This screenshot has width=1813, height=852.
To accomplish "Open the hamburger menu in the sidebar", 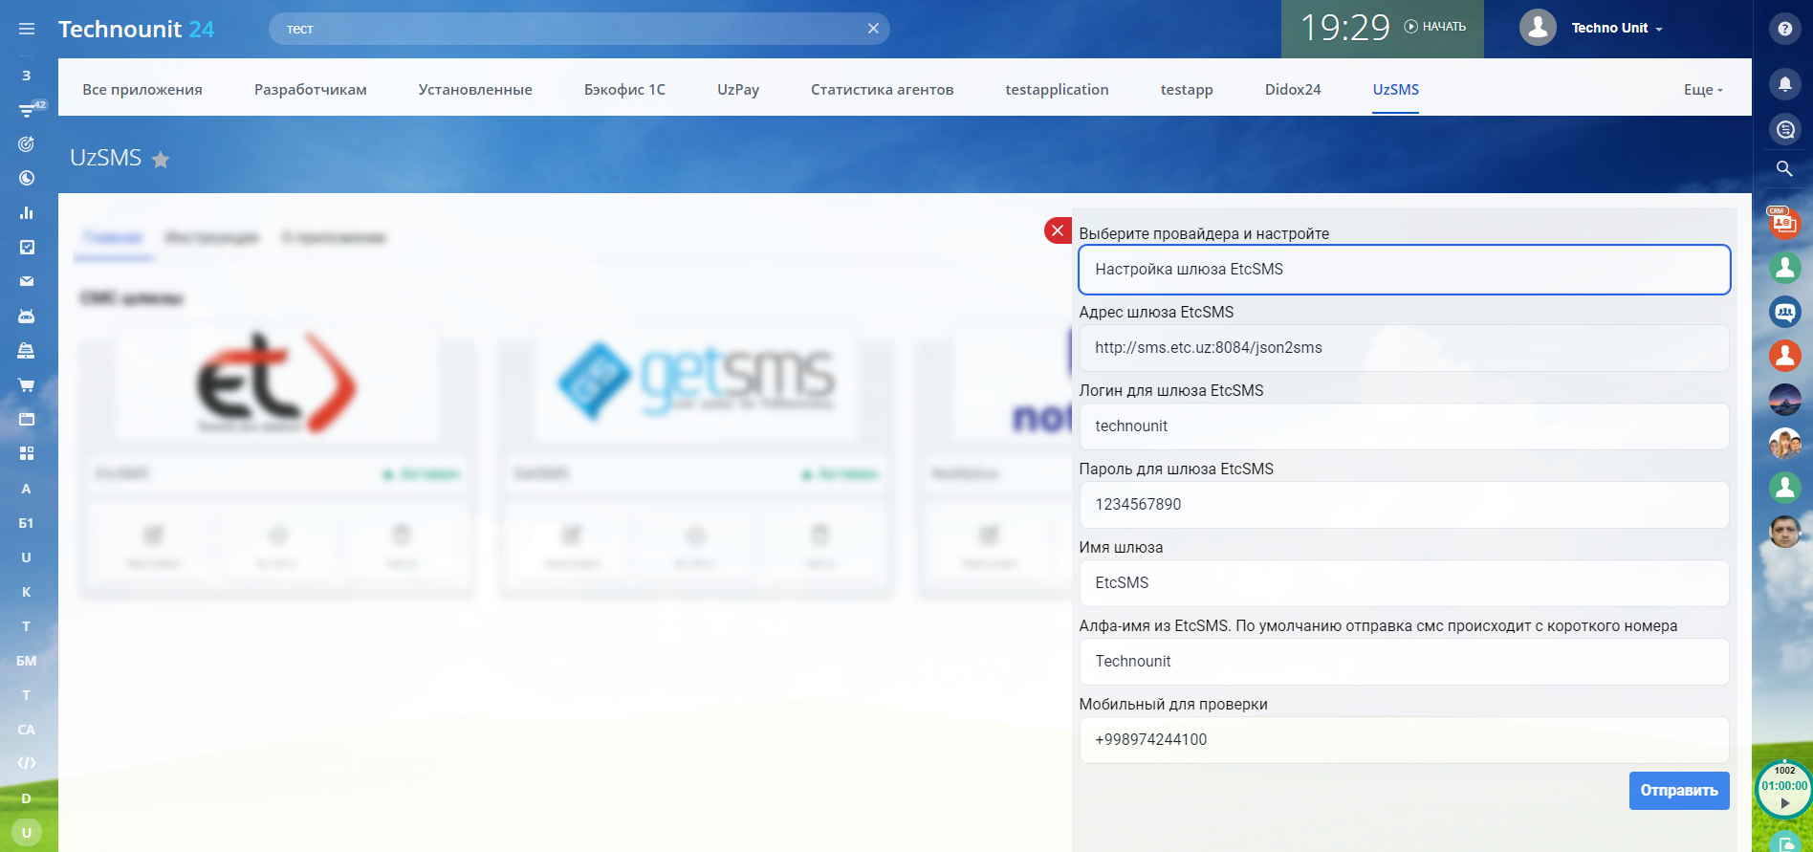I will 27,29.
